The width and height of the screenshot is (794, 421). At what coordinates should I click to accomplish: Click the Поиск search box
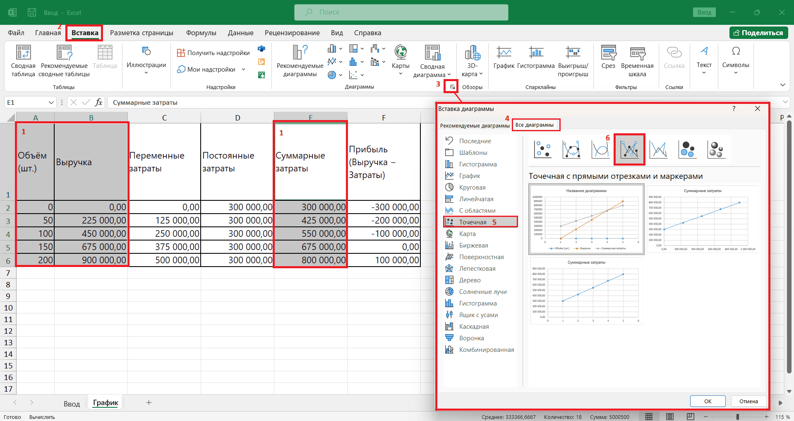pyautogui.click(x=401, y=12)
